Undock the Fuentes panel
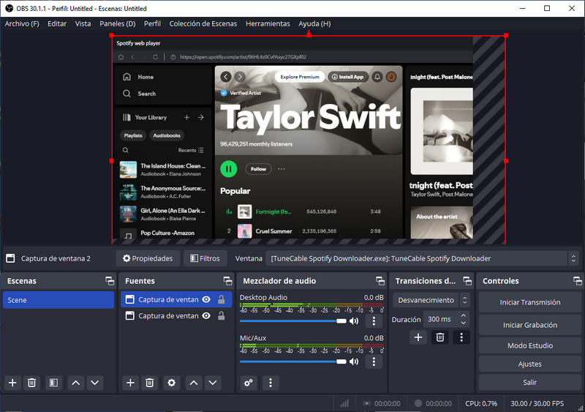 pyautogui.click(x=227, y=281)
